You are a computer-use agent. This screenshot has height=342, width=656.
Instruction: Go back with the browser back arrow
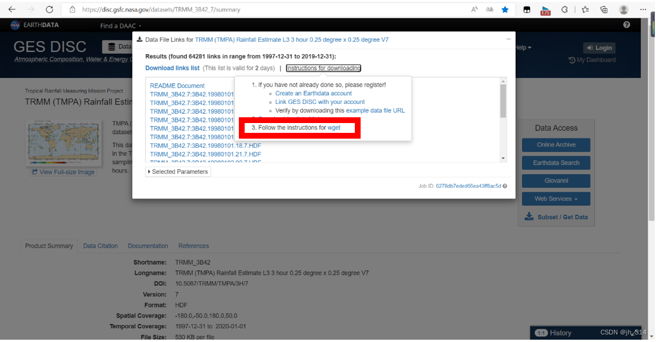click(x=12, y=9)
